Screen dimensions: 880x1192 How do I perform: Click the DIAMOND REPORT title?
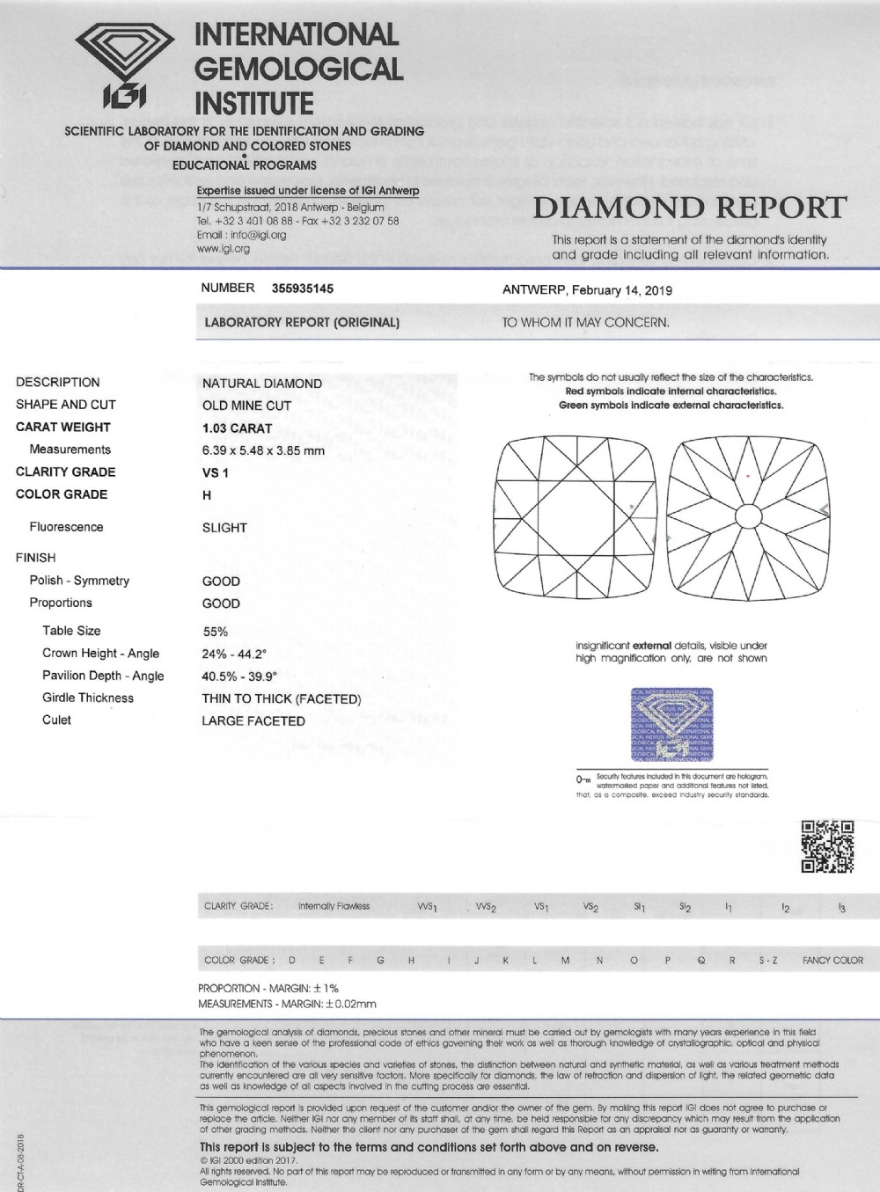(x=689, y=208)
